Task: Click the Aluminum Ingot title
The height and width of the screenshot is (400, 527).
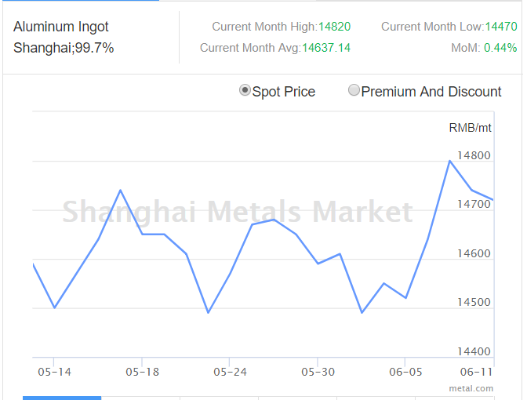Action: (61, 27)
